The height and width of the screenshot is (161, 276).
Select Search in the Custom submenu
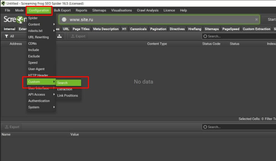(x=68, y=83)
